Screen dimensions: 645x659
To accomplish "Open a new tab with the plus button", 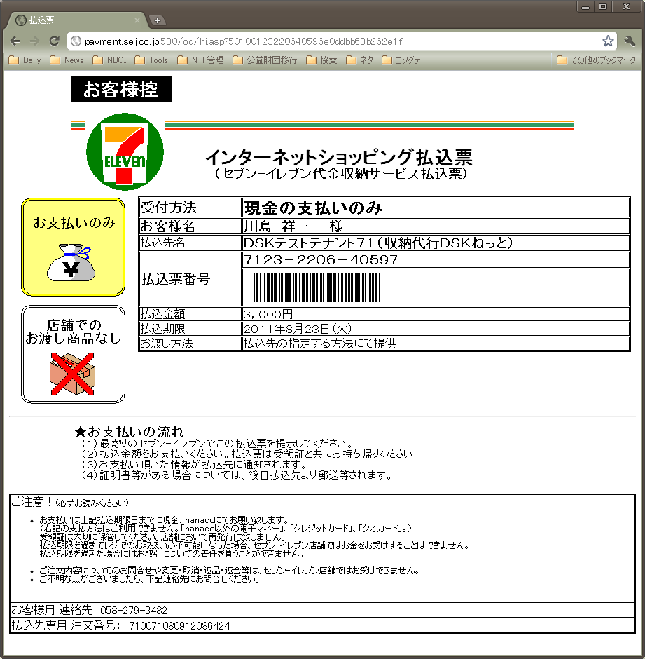I will tap(158, 20).
